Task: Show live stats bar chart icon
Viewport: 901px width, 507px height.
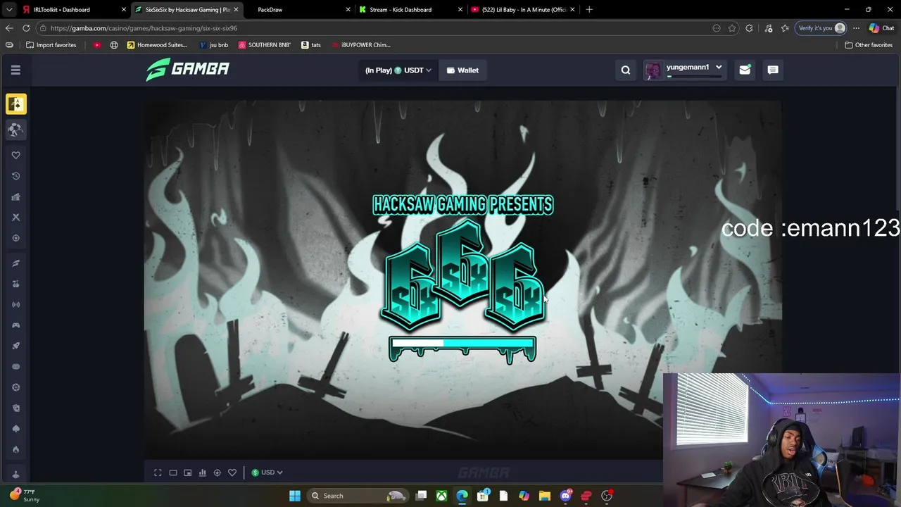Action: (x=202, y=472)
